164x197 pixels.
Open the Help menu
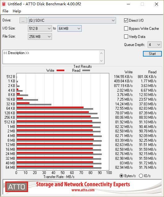point(17,11)
